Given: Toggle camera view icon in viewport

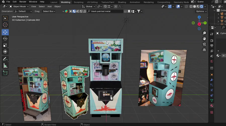Looking at the screenshot, I should tap(204, 44).
